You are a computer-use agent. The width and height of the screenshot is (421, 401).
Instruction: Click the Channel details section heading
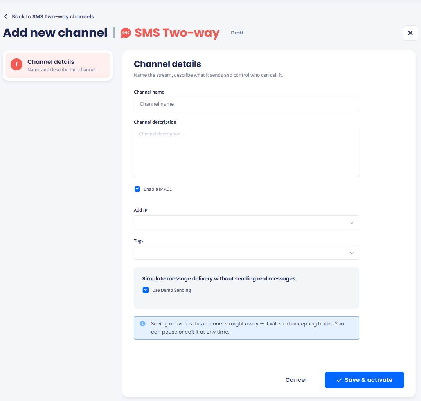coord(167,64)
